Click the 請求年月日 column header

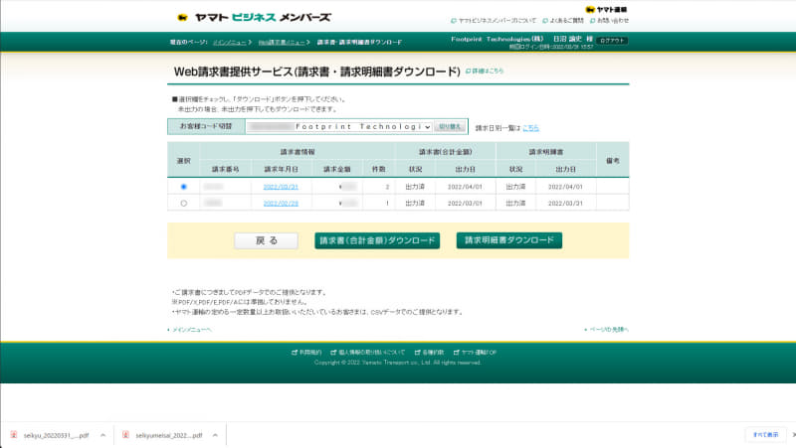click(x=281, y=169)
